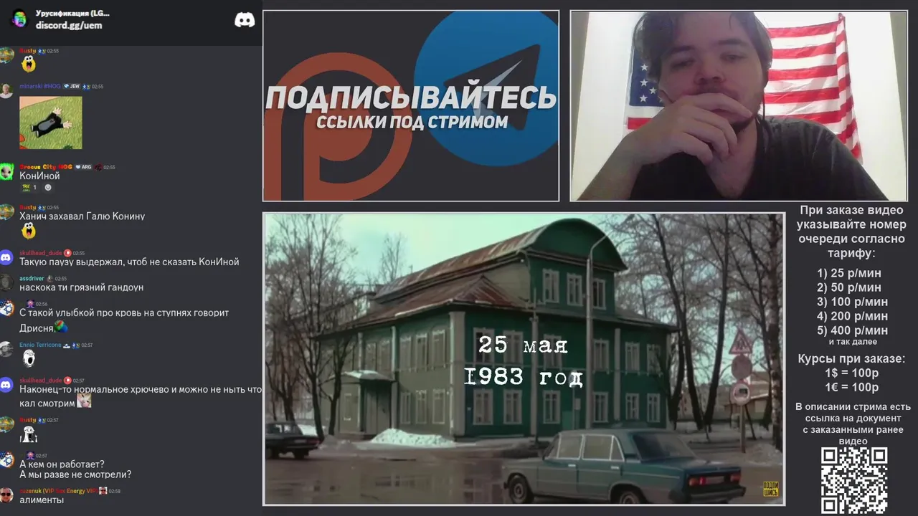Click tariff line "2) 50 р/мин"
Screen dimensions: 918x516
849,287
